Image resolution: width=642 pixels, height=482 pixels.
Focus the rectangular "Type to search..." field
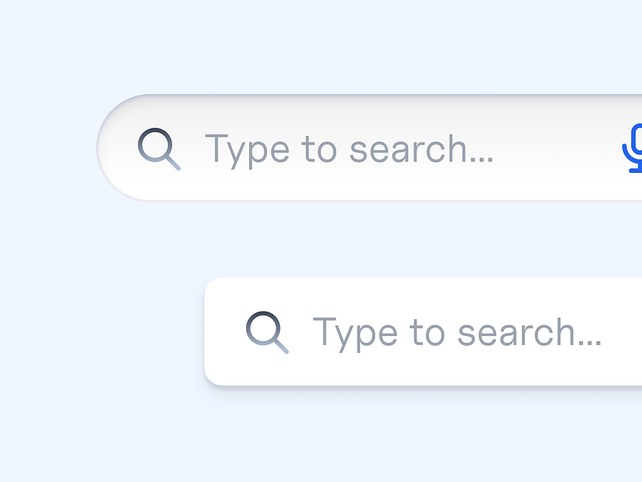click(457, 332)
